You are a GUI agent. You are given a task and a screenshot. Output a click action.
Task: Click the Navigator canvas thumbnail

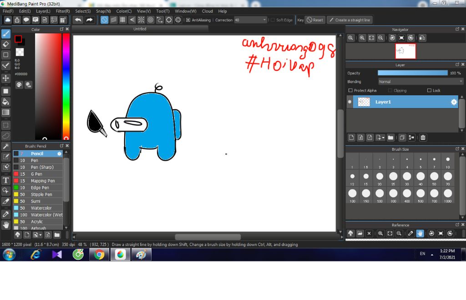tap(405, 51)
